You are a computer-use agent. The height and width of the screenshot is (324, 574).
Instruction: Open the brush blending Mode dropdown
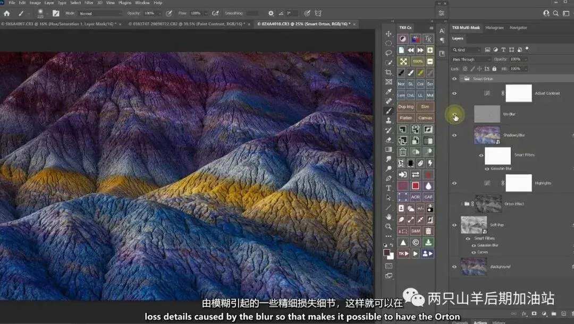coord(100,13)
